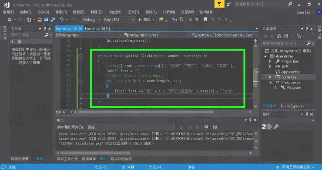Screen dimensions: 322x170
Task: Toggle the Properties panel pushpin
Action: [x=307, y=114]
